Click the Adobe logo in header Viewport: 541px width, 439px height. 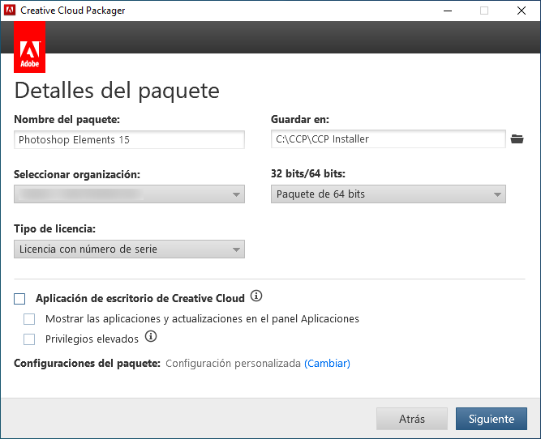[30, 49]
